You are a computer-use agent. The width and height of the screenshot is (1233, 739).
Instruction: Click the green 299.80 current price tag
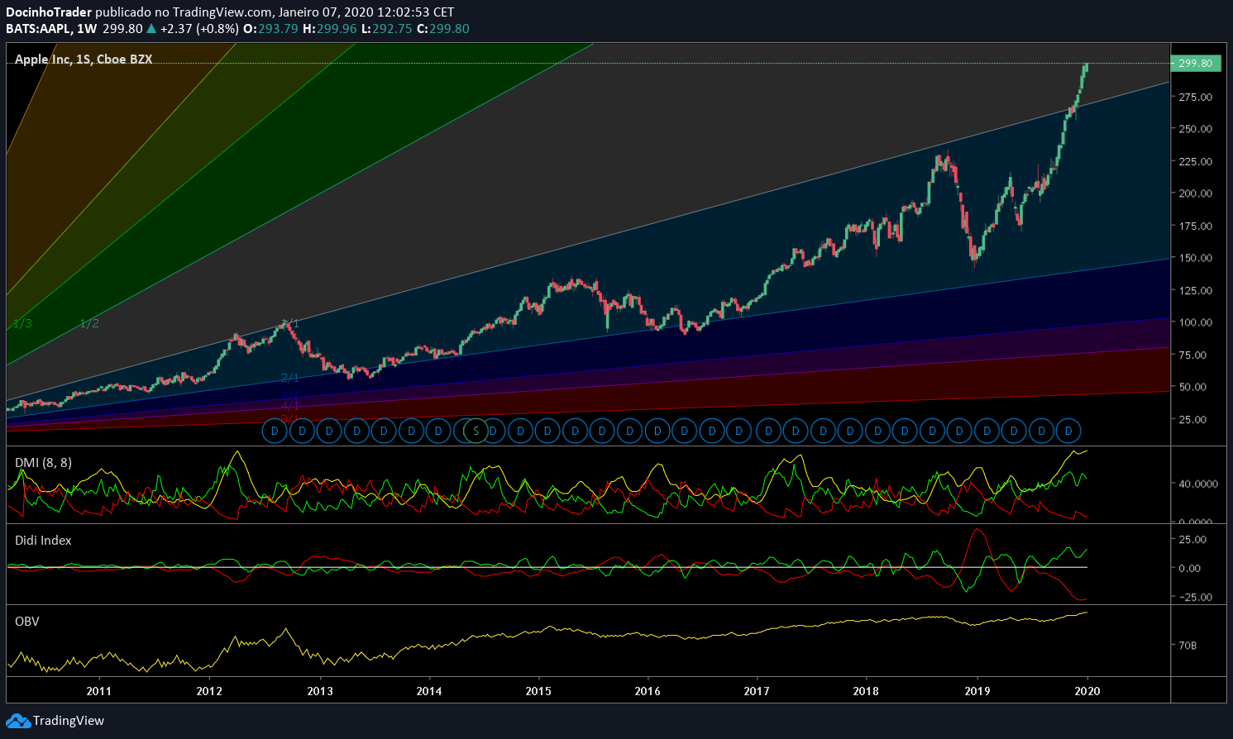1196,64
